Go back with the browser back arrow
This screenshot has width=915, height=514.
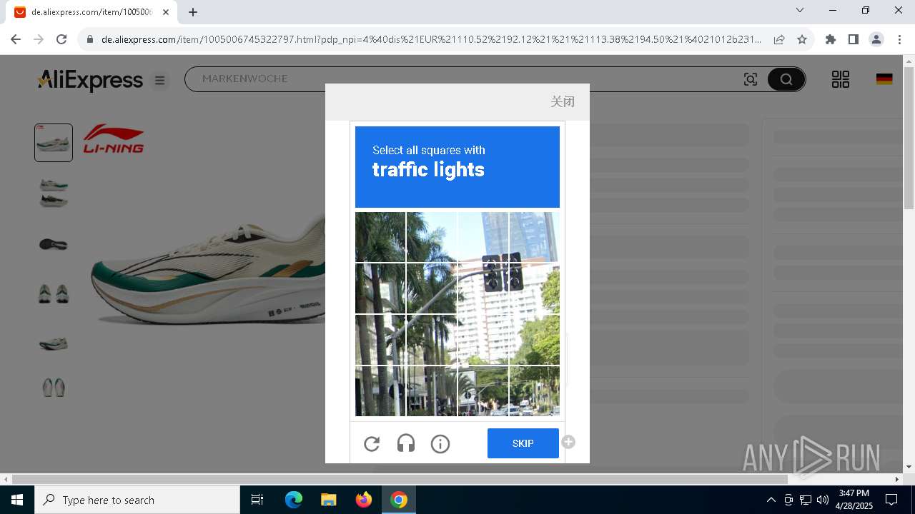(16, 39)
